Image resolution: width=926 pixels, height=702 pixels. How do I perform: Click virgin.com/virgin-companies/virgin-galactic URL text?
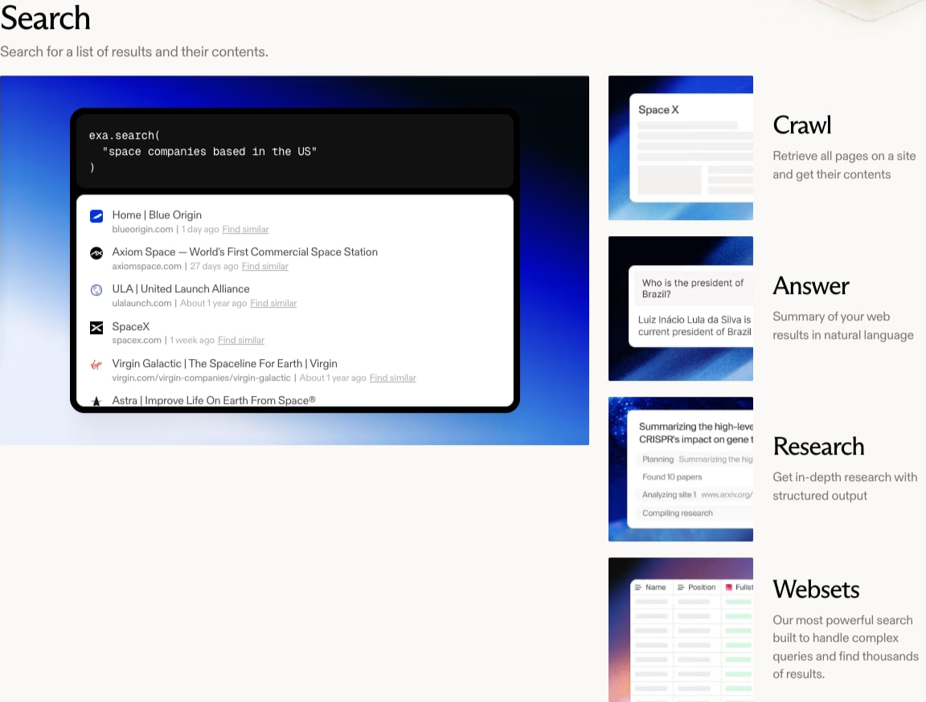pyautogui.click(x=202, y=378)
